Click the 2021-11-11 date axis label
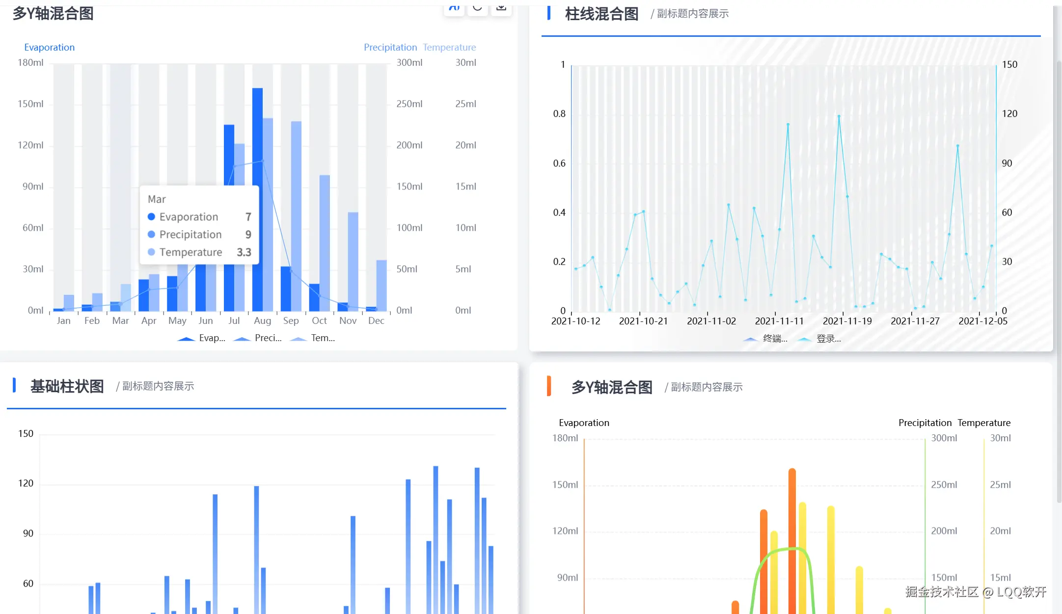Screen dimensions: 1062x614 (x=779, y=321)
